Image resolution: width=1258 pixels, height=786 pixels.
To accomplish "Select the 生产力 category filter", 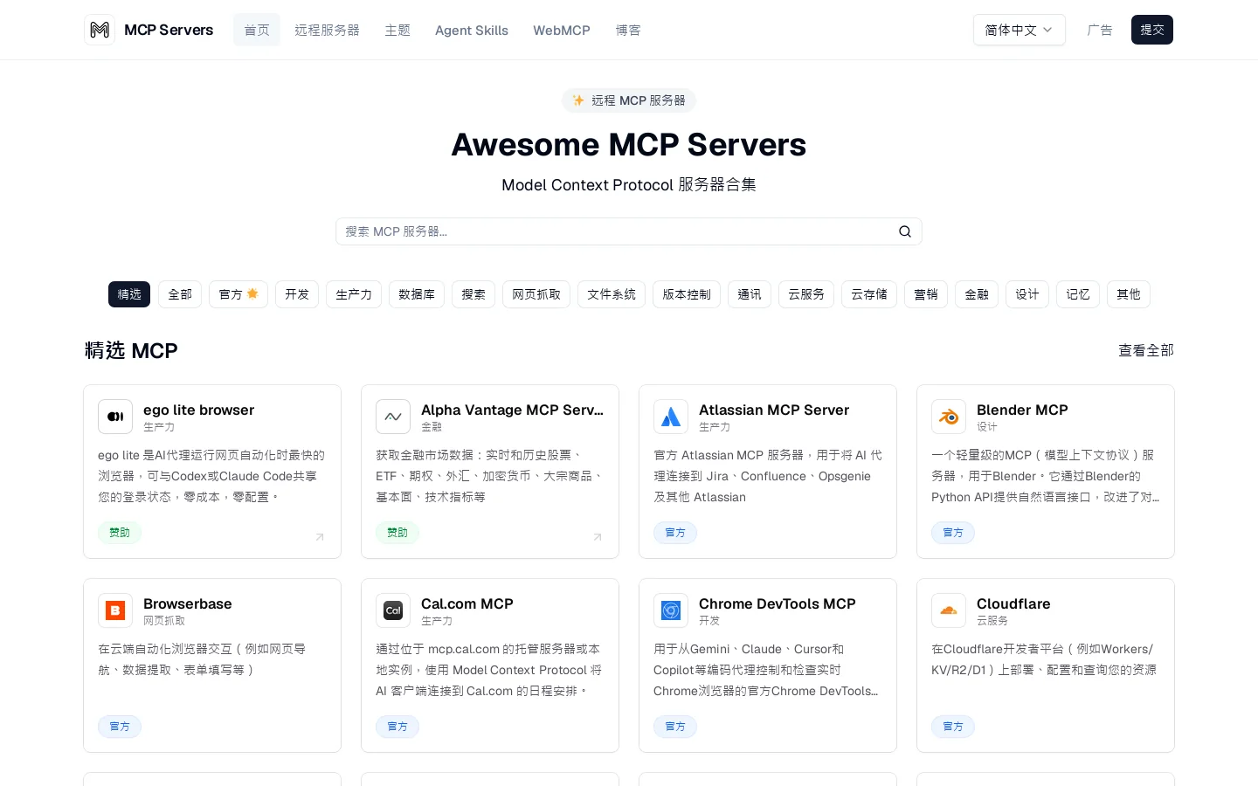I will point(354,294).
